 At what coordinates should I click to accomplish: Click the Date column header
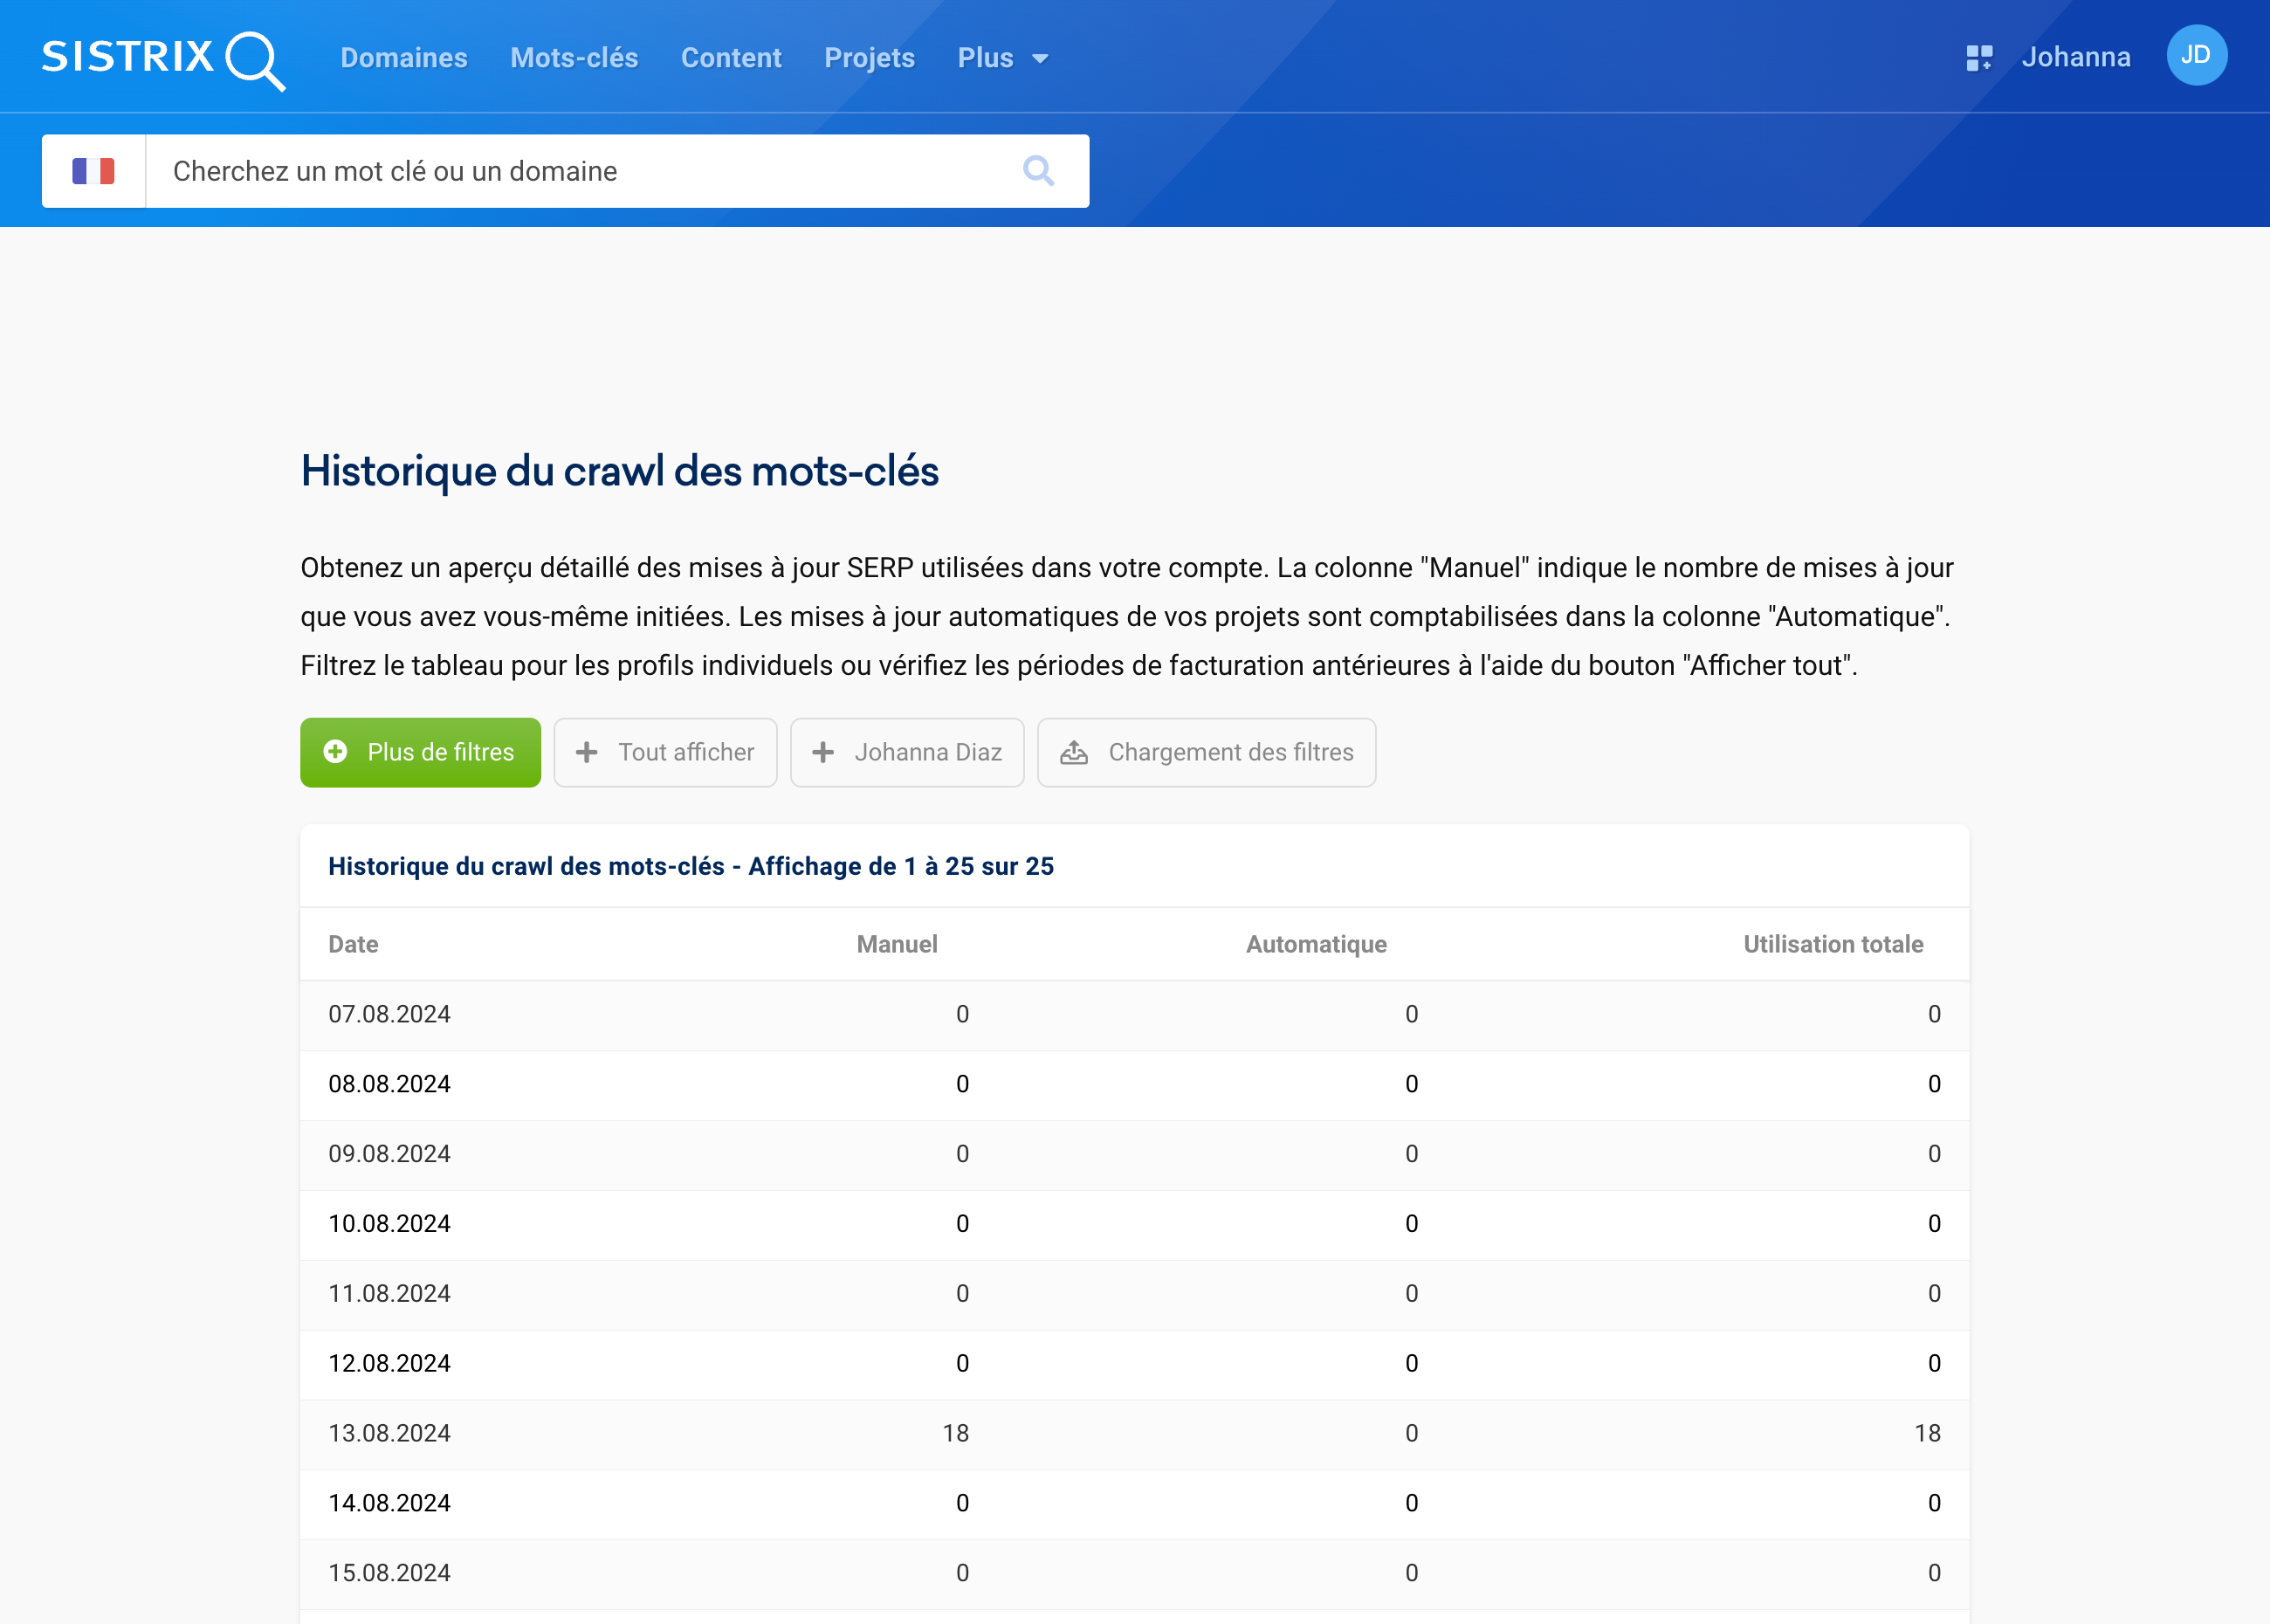click(353, 944)
